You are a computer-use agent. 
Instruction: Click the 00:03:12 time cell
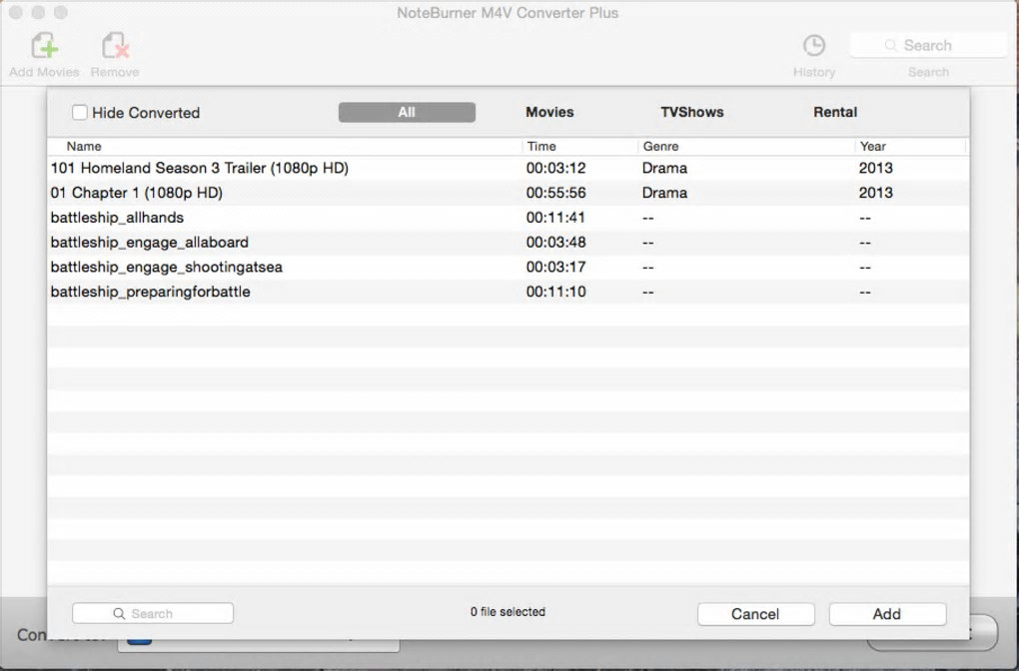[556, 168]
